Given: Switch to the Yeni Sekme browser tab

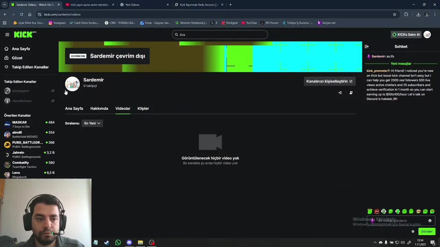Looking at the screenshot, I should point(144,5).
